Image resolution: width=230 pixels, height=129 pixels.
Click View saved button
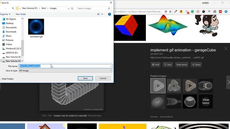click(182, 64)
